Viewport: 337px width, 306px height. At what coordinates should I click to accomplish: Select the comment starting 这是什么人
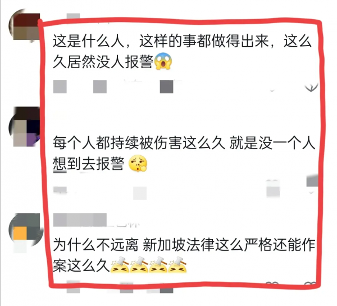pyautogui.click(x=182, y=51)
